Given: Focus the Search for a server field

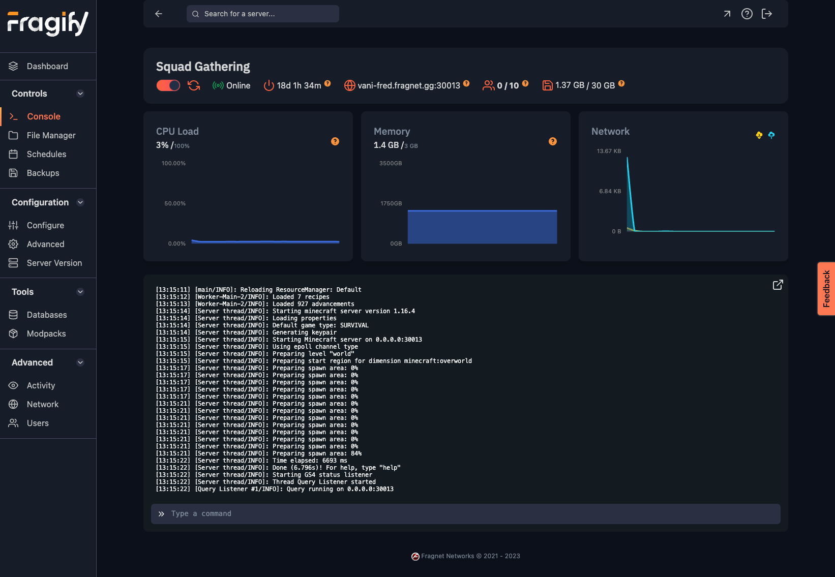Looking at the screenshot, I should (x=263, y=14).
